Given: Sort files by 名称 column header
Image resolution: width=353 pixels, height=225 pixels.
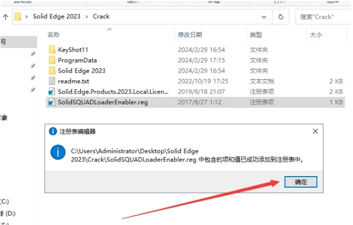Looking at the screenshot, I should tap(54, 35).
